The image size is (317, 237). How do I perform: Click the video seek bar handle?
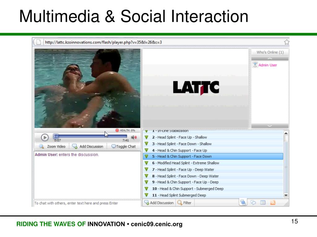pos(56,136)
